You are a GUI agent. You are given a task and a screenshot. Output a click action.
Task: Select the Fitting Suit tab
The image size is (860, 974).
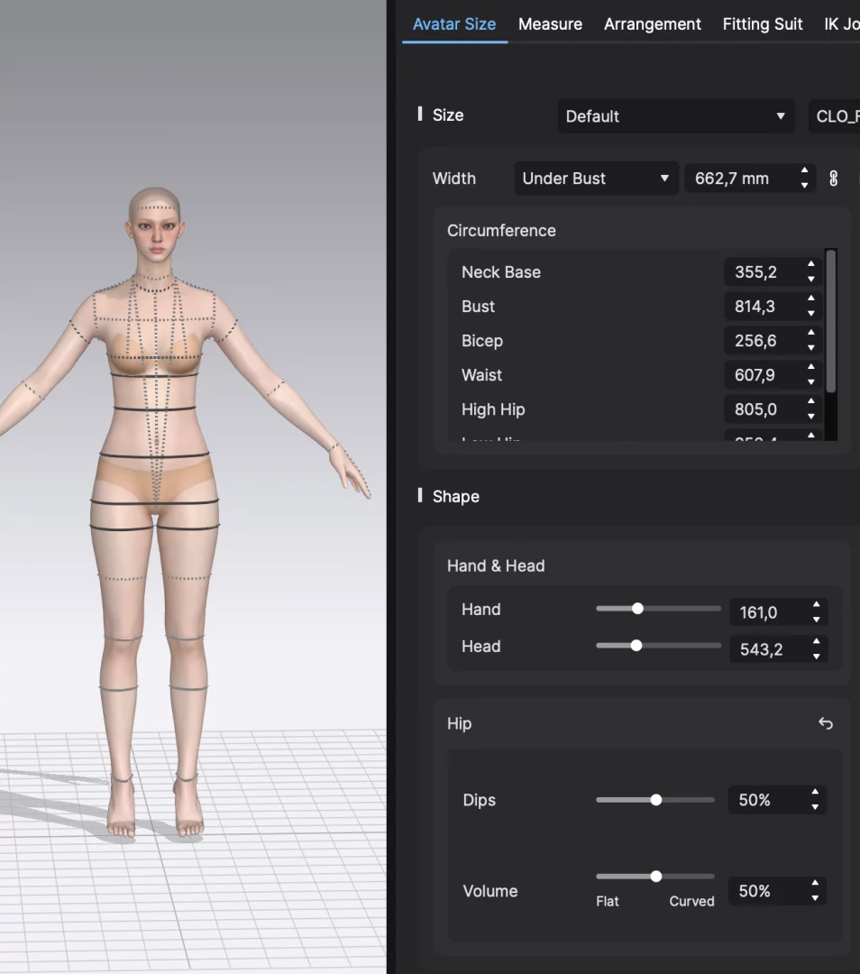[x=763, y=24]
